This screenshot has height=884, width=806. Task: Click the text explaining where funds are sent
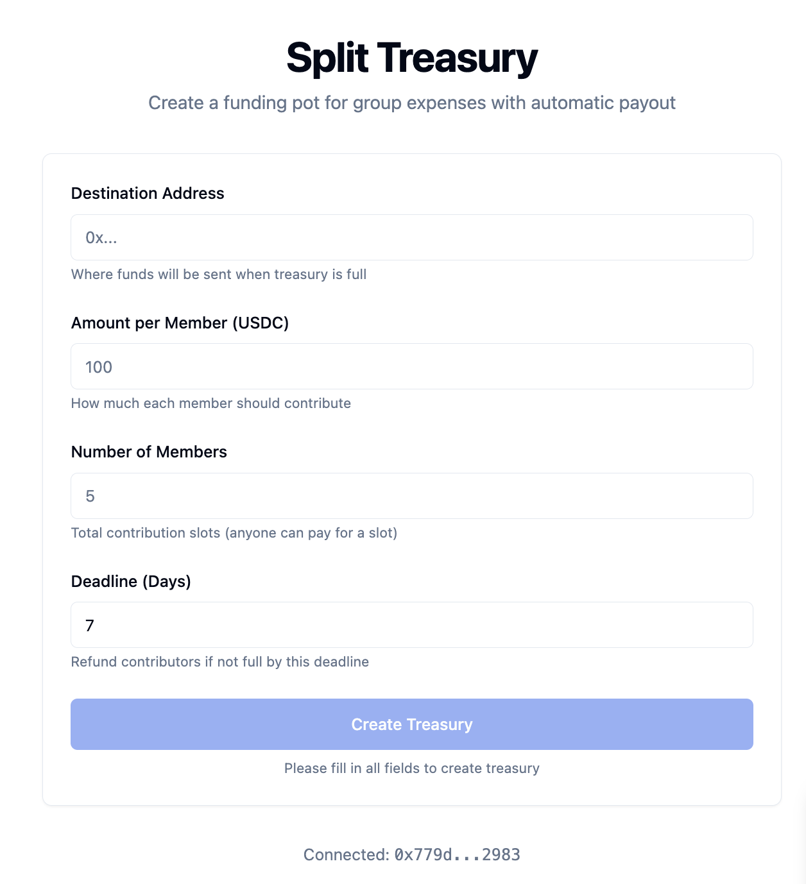click(x=219, y=274)
